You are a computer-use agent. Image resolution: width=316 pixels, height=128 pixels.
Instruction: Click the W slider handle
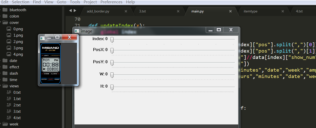112,75
